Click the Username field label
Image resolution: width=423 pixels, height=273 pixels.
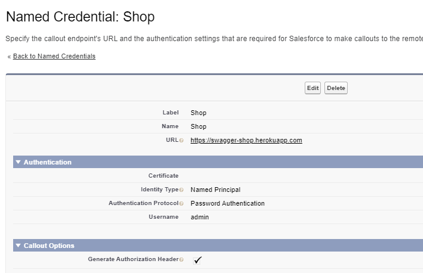163,217
